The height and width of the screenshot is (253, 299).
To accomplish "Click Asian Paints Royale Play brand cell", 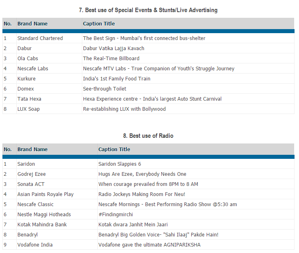I will tap(45, 194).
